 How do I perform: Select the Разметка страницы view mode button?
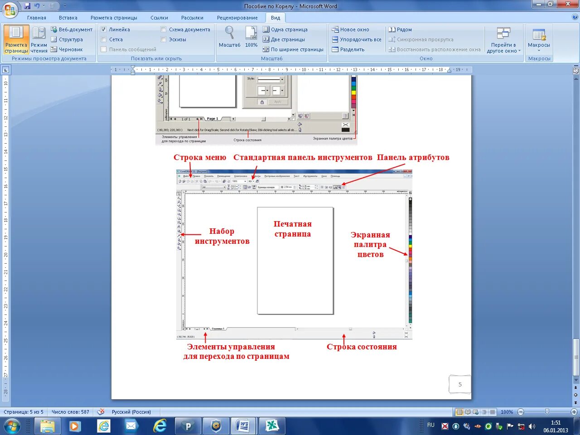(16, 40)
